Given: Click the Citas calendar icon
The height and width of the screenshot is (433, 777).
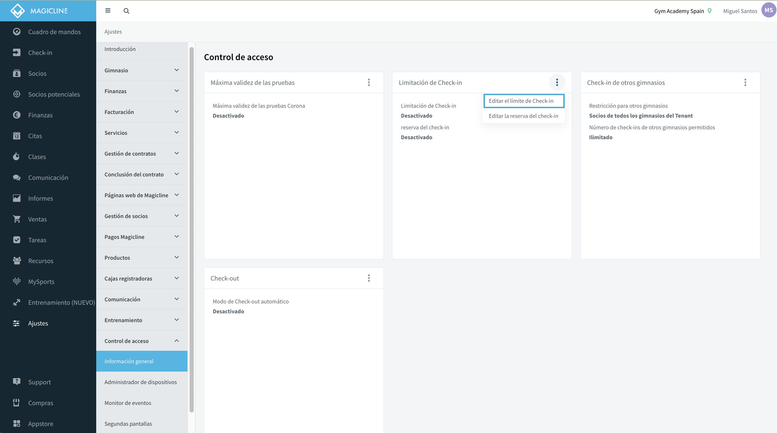Looking at the screenshot, I should 17,136.
